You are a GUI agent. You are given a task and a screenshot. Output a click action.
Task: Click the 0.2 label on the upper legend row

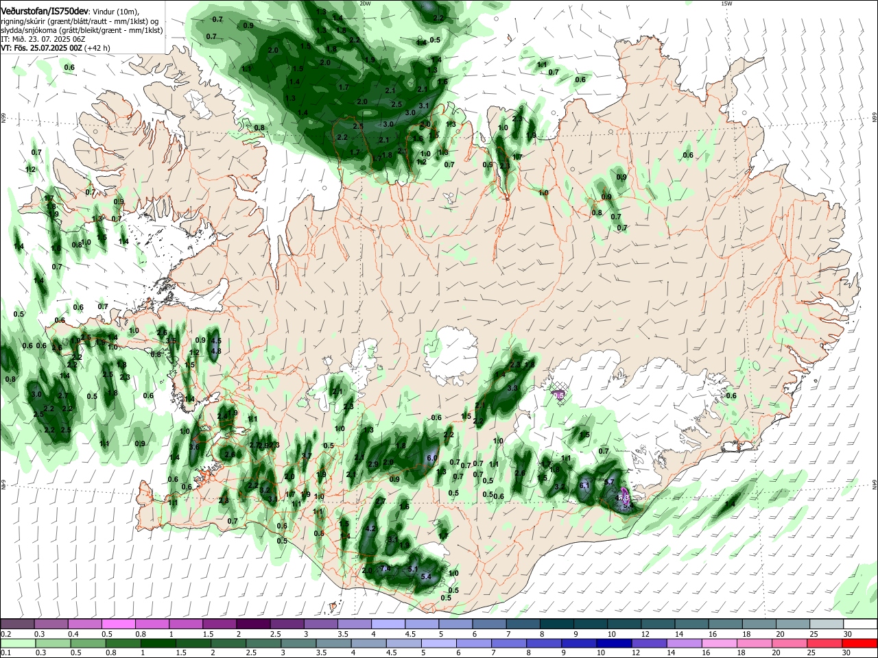[x=5, y=634]
